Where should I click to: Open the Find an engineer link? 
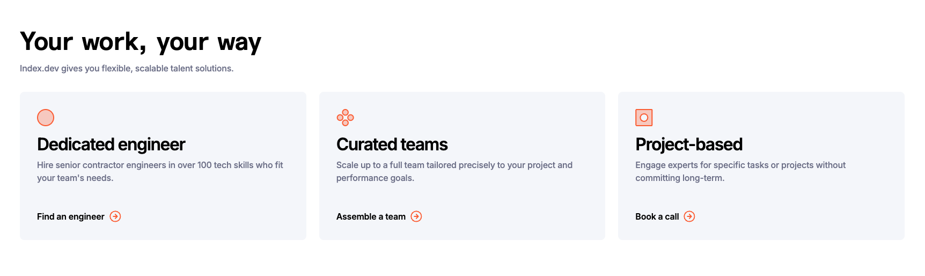coord(71,216)
